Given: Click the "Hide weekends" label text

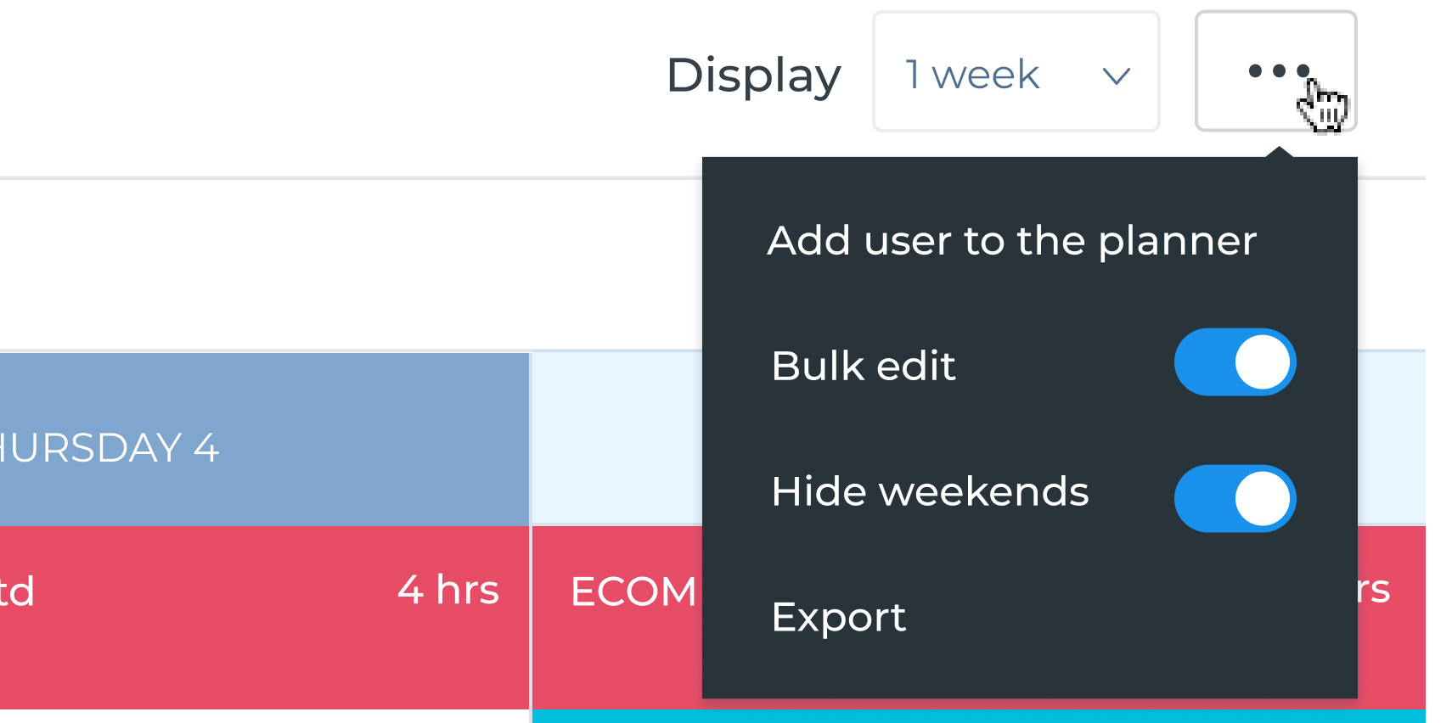Looking at the screenshot, I should (930, 492).
